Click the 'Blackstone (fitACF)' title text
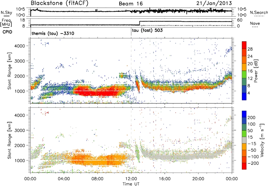The height and width of the screenshot is (186, 268). point(59,3)
